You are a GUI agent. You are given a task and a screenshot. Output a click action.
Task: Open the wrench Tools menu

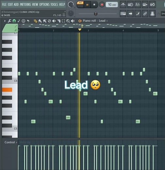pyautogui.click(x=9, y=21)
